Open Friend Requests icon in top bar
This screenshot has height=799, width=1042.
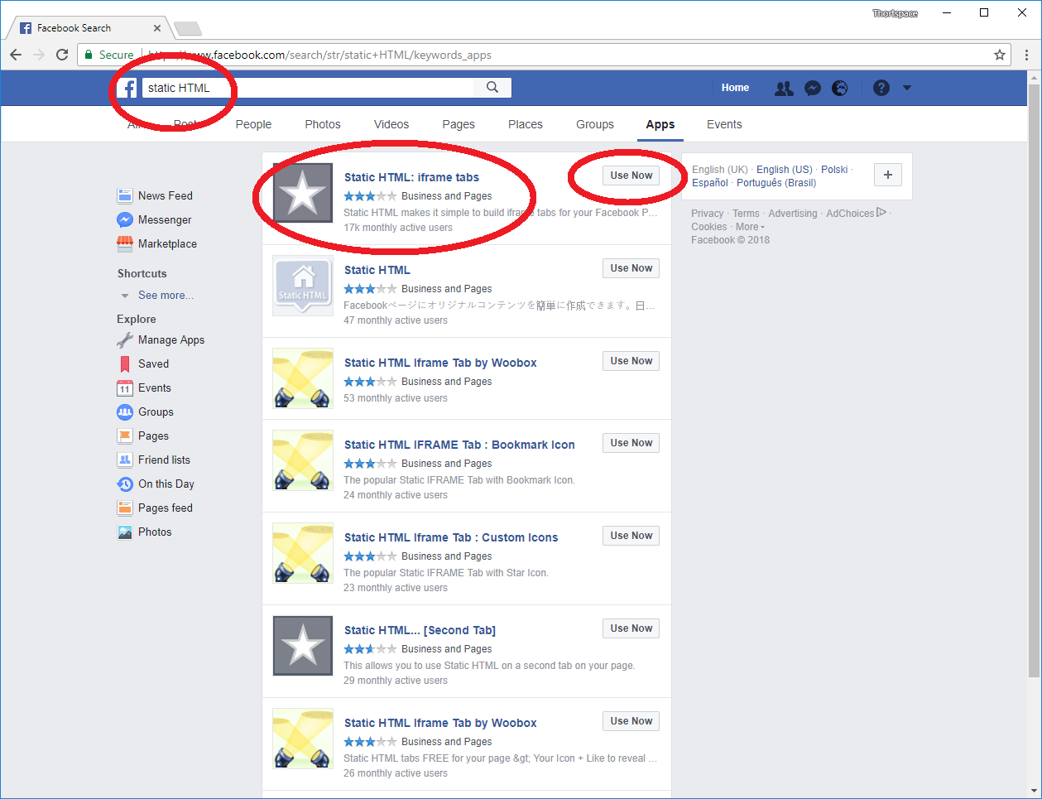pos(783,88)
